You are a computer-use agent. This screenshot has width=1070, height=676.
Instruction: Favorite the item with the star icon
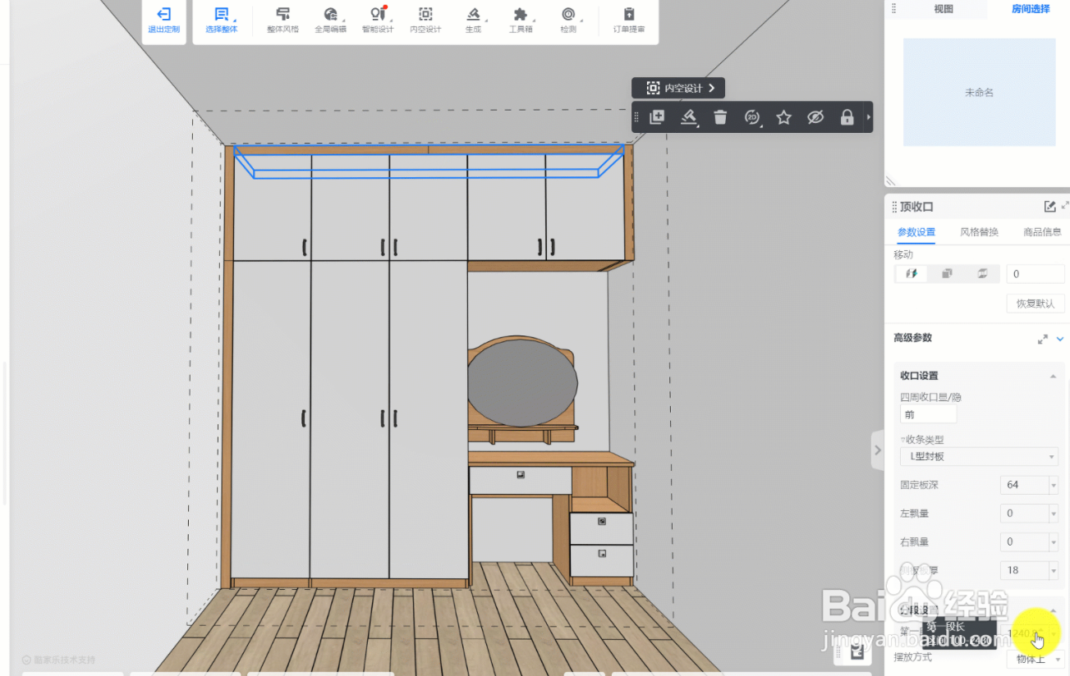783,117
